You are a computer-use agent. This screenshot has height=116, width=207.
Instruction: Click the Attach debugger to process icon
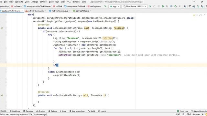pos(175,6)
